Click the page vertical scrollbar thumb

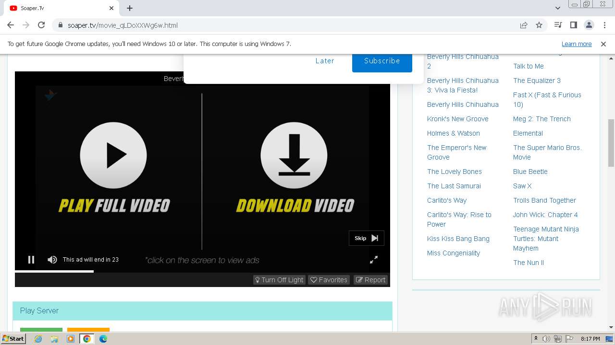coord(611,143)
